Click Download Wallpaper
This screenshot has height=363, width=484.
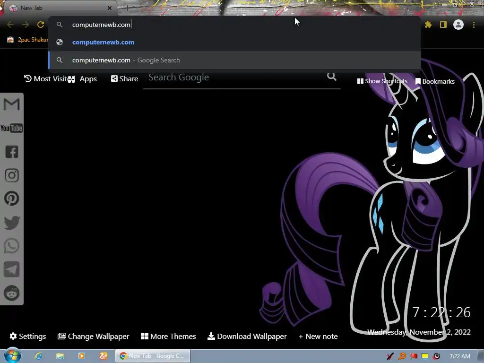point(247,336)
